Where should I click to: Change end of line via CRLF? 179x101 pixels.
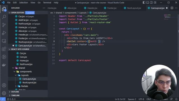(149, 99)
